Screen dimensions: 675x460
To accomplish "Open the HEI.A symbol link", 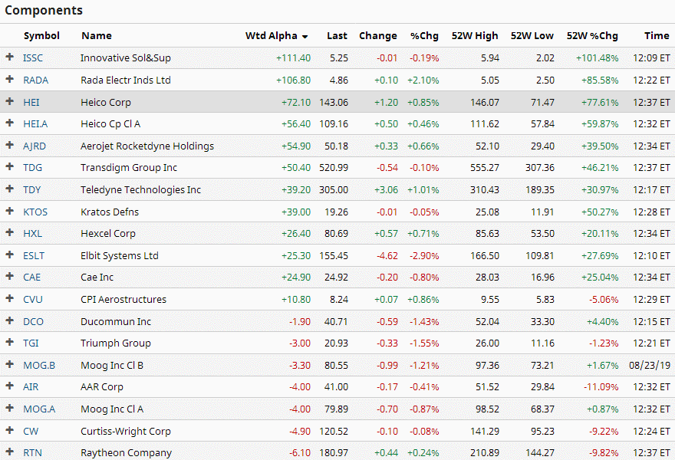I will click(x=35, y=124).
